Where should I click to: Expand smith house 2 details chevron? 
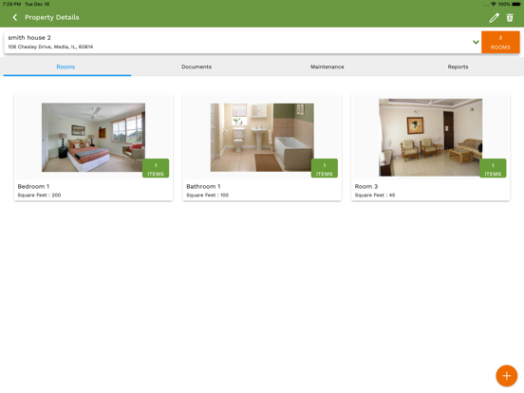[x=476, y=42]
